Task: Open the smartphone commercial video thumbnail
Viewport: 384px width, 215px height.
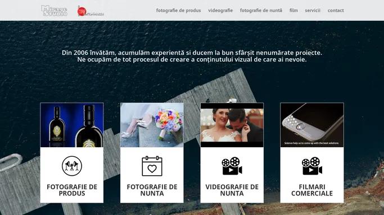Action: [312, 125]
